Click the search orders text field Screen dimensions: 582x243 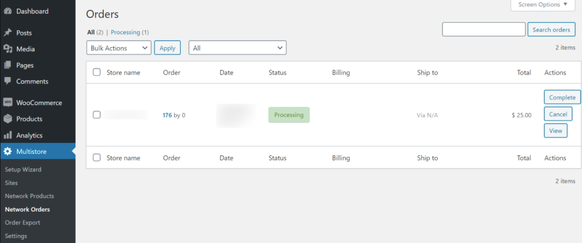point(484,30)
